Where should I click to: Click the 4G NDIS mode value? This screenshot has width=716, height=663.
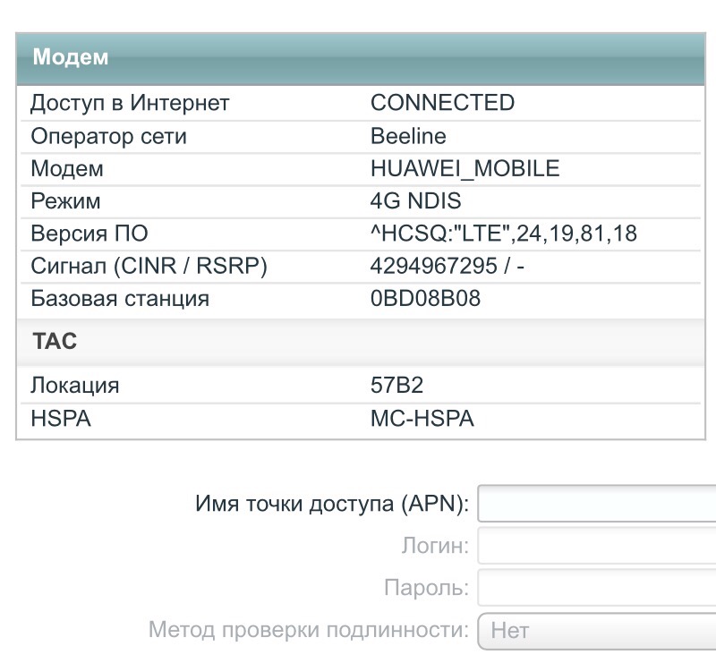click(415, 200)
